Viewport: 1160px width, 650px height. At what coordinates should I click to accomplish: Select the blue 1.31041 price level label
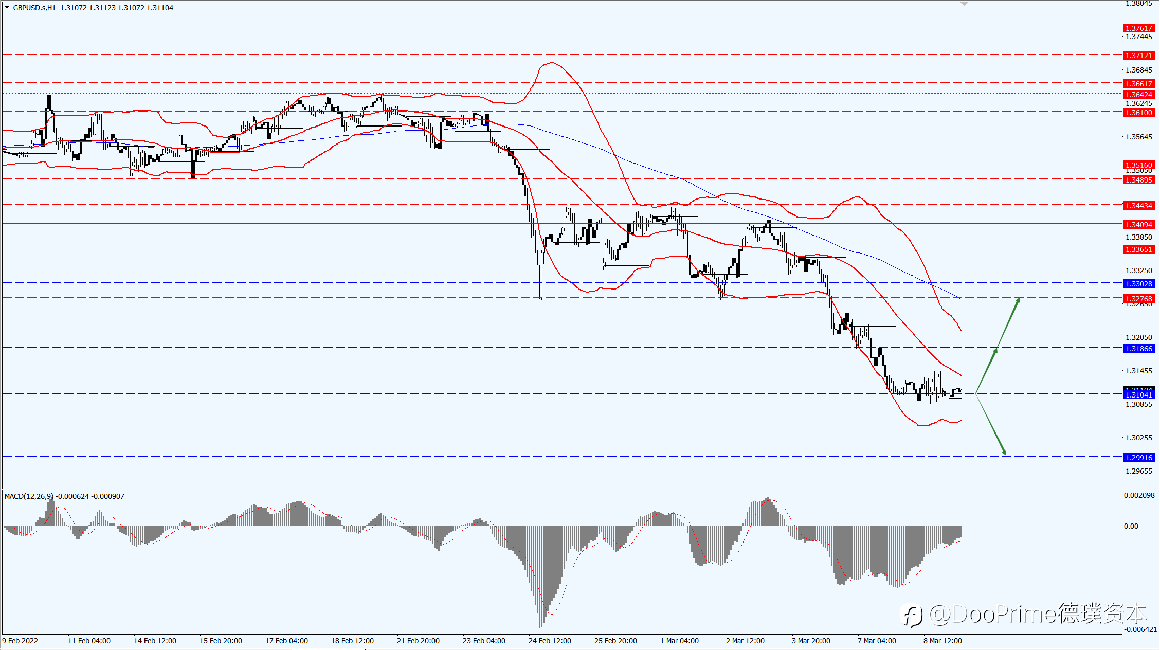1138,395
